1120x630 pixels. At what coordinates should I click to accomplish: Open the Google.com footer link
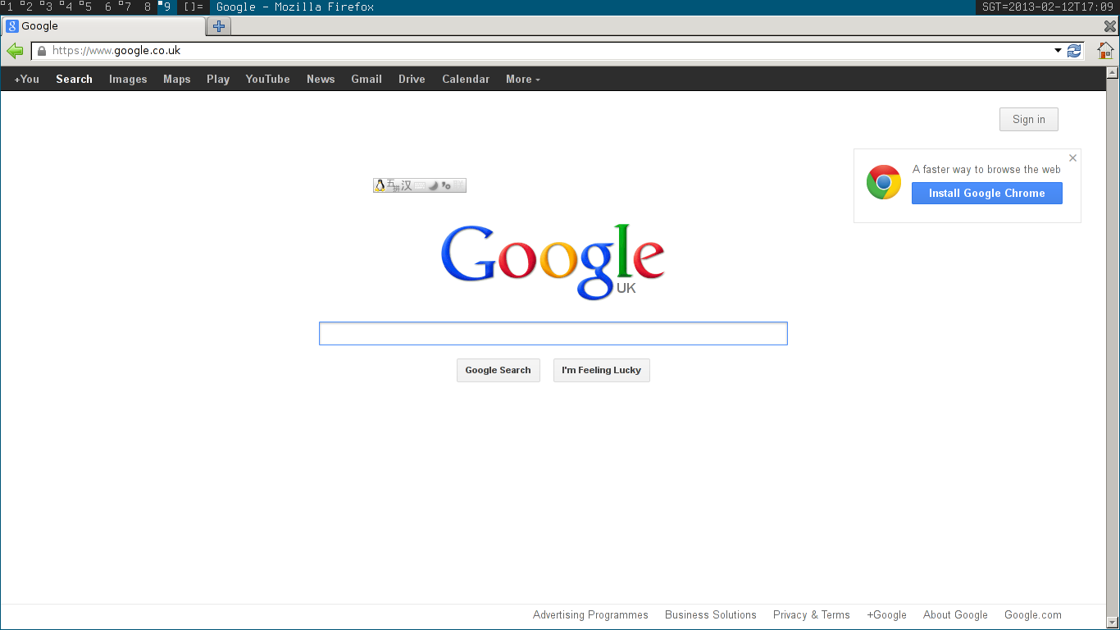pyautogui.click(x=1033, y=615)
